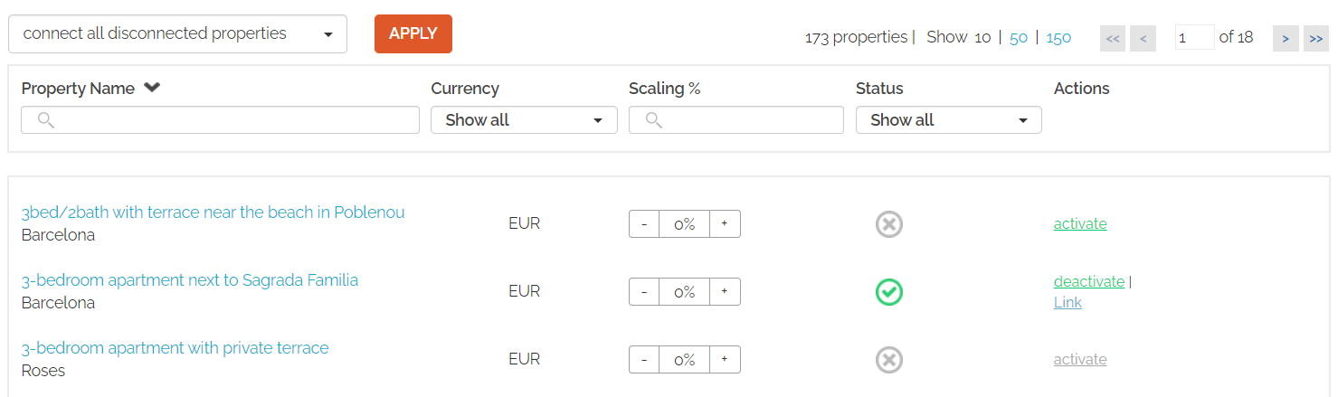Activate the Poblenou terrace property
The image size is (1338, 397).
[1080, 223]
